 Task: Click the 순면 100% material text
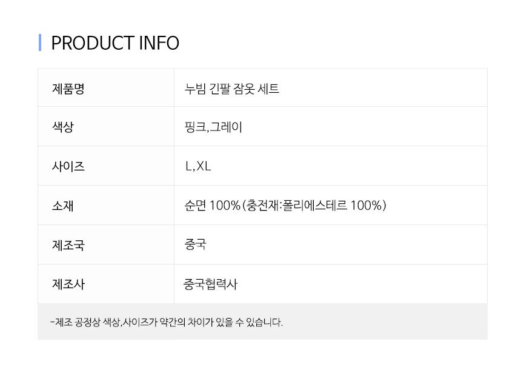coord(212,205)
